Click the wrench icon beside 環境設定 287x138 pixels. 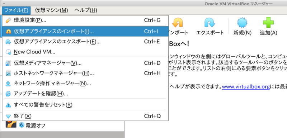(x=8, y=20)
